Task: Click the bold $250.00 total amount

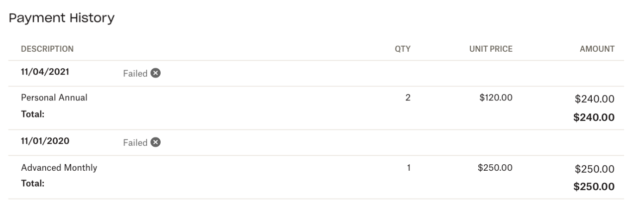Action: click(594, 187)
